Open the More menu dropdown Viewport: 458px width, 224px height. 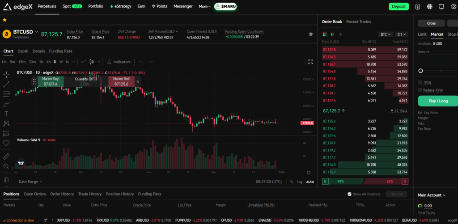[x=204, y=6]
